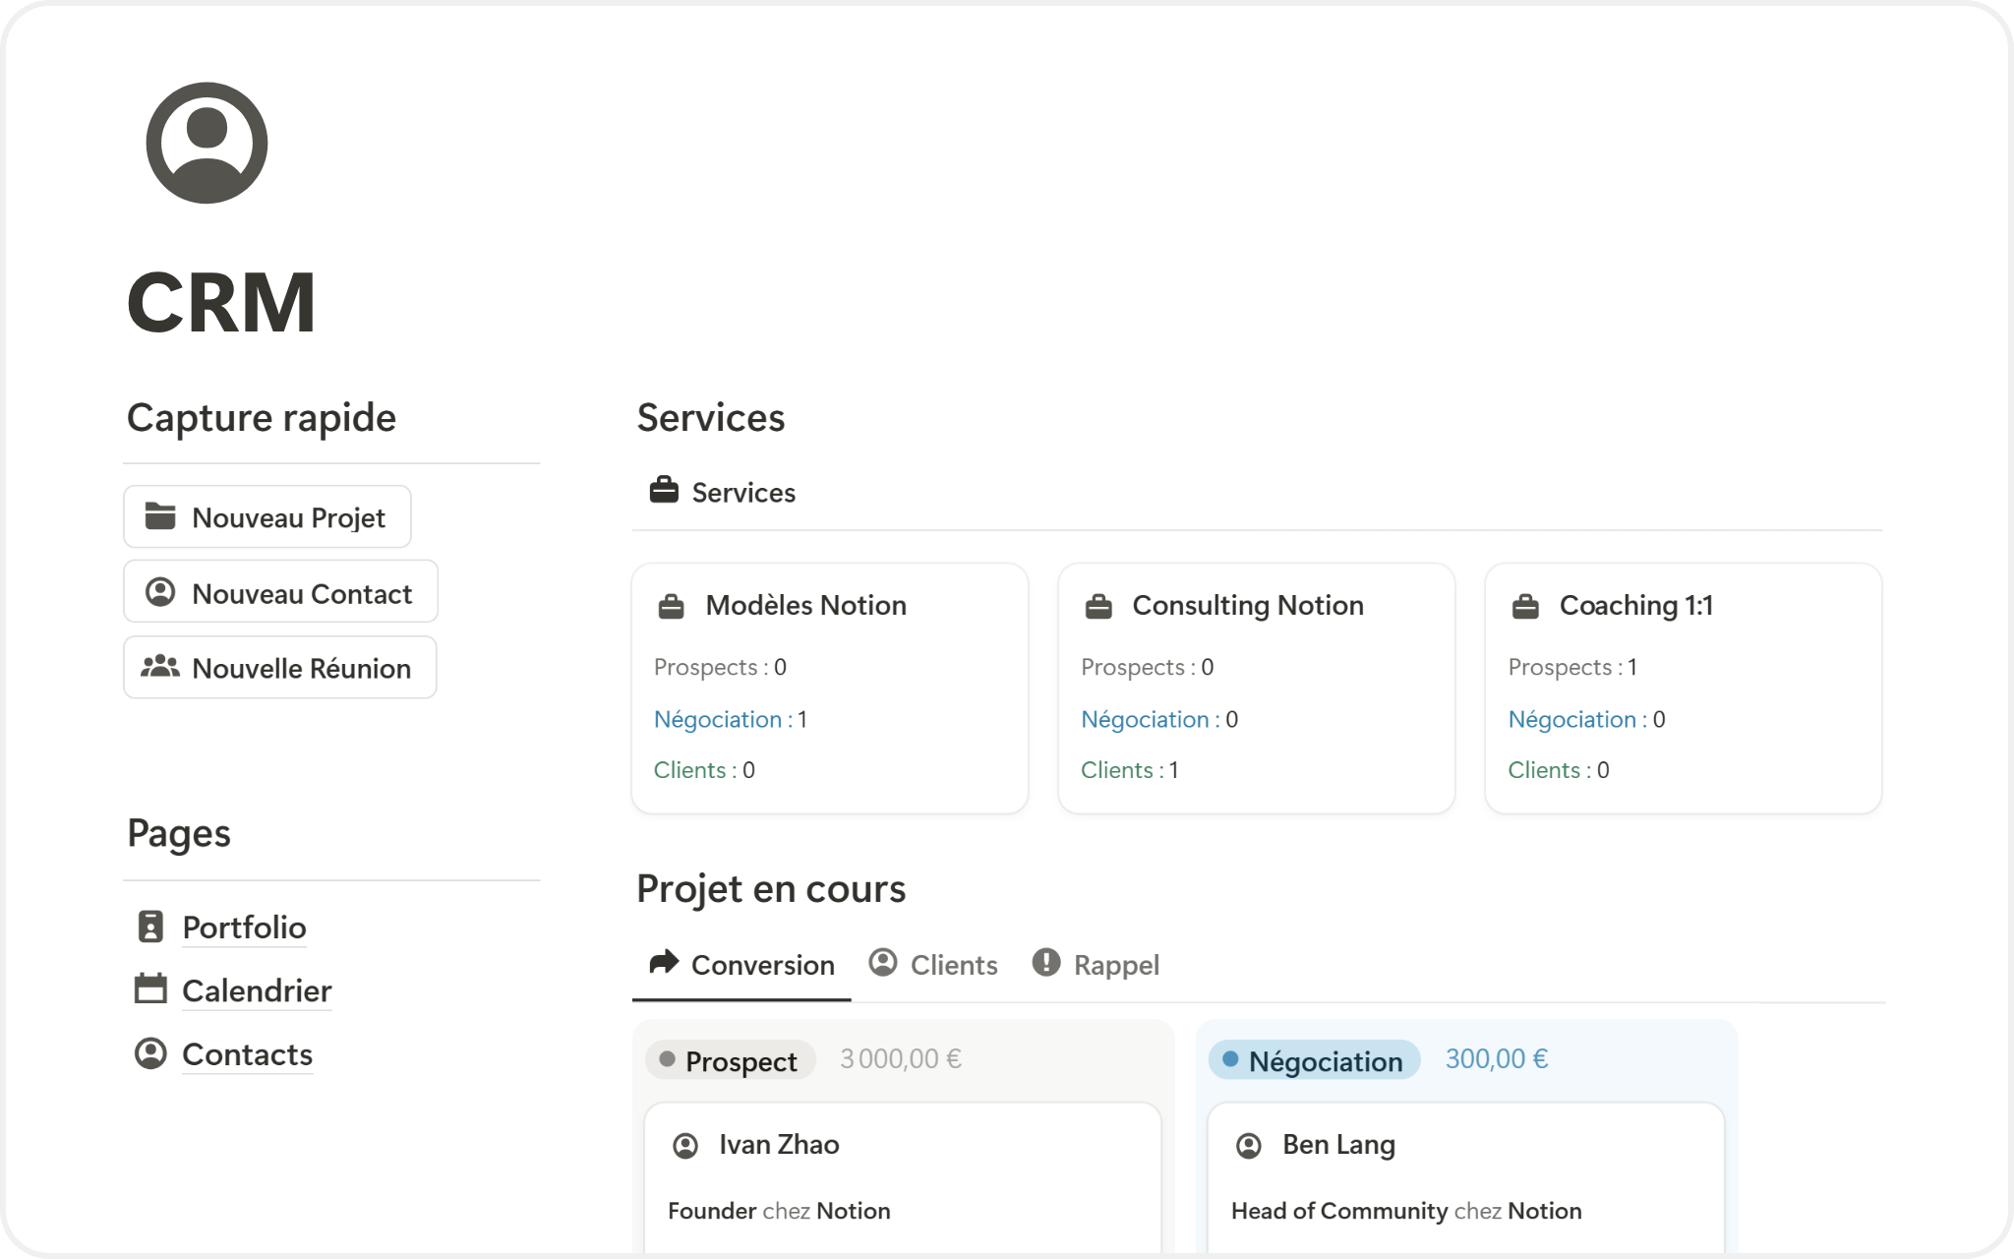Click the briefcase icon beside Modèles Notion
The width and height of the screenshot is (2014, 1259).
pyautogui.click(x=671, y=607)
